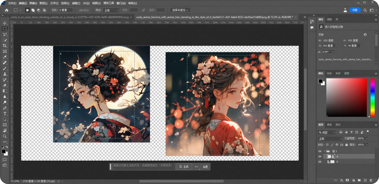
Task: Collapse the 组 1 layer group
Action: point(325,151)
